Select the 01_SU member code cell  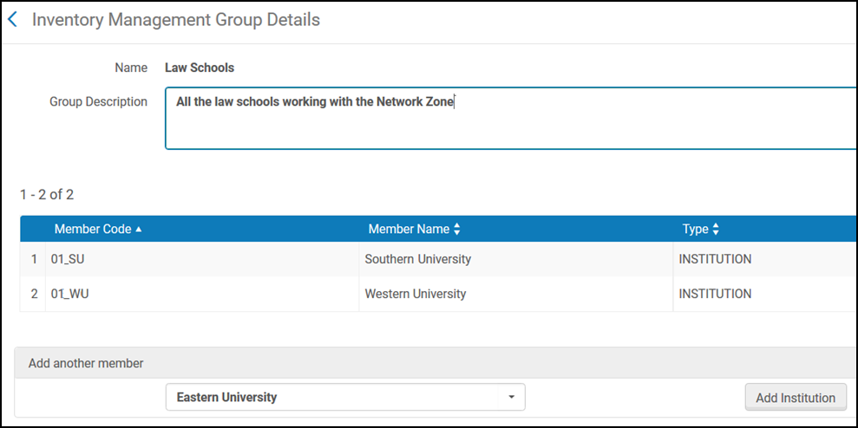point(70,259)
